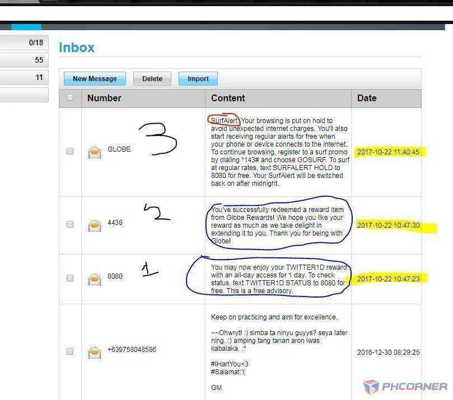The height and width of the screenshot is (400, 453).
Task: Select the sender name GLOBE
Action: (119, 149)
